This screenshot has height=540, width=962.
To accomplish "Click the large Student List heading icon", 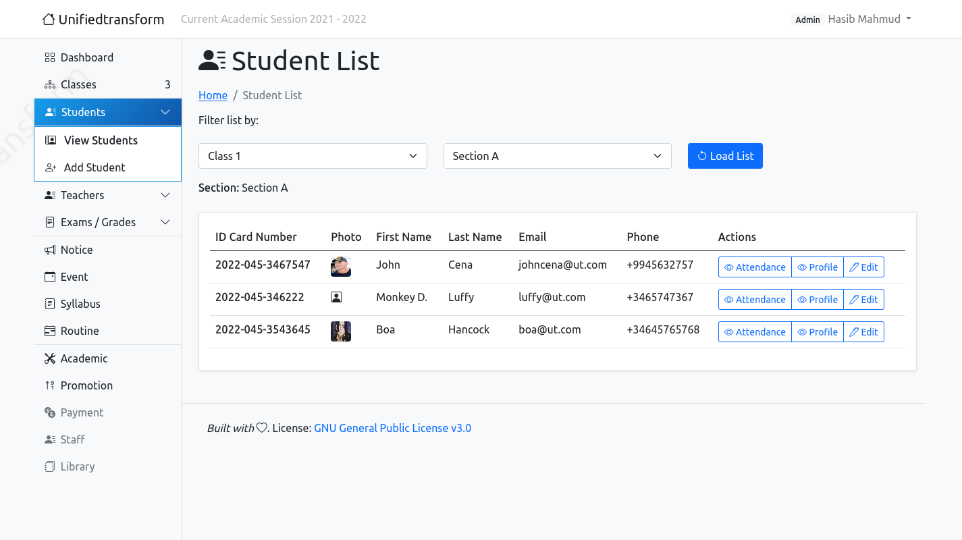I will 213,61.
